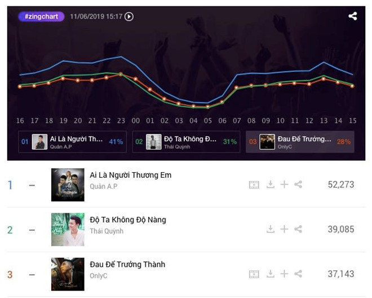Download Ai Là Người Thương Em
372x298 pixels.
(270, 185)
